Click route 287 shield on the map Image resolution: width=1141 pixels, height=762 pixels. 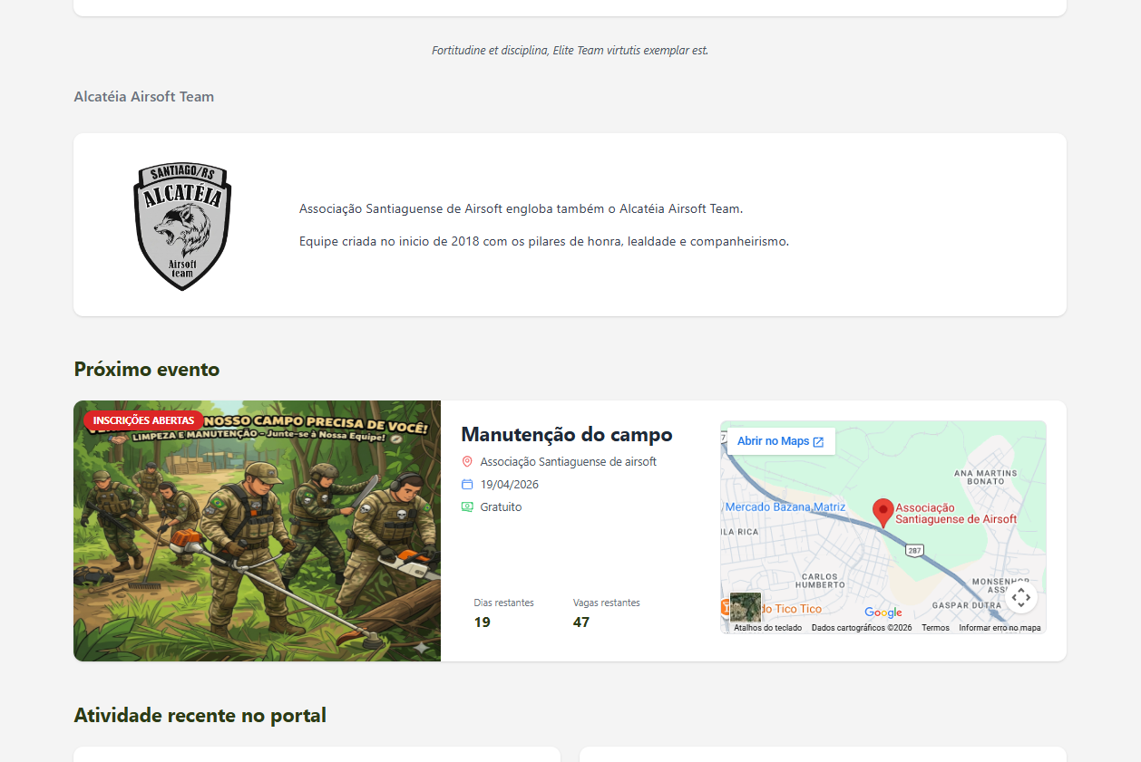click(x=914, y=550)
